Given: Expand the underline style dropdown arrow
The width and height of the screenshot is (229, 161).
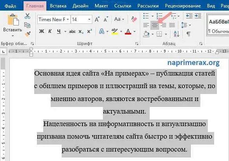Looking at the screenshot, I should 65,31.
